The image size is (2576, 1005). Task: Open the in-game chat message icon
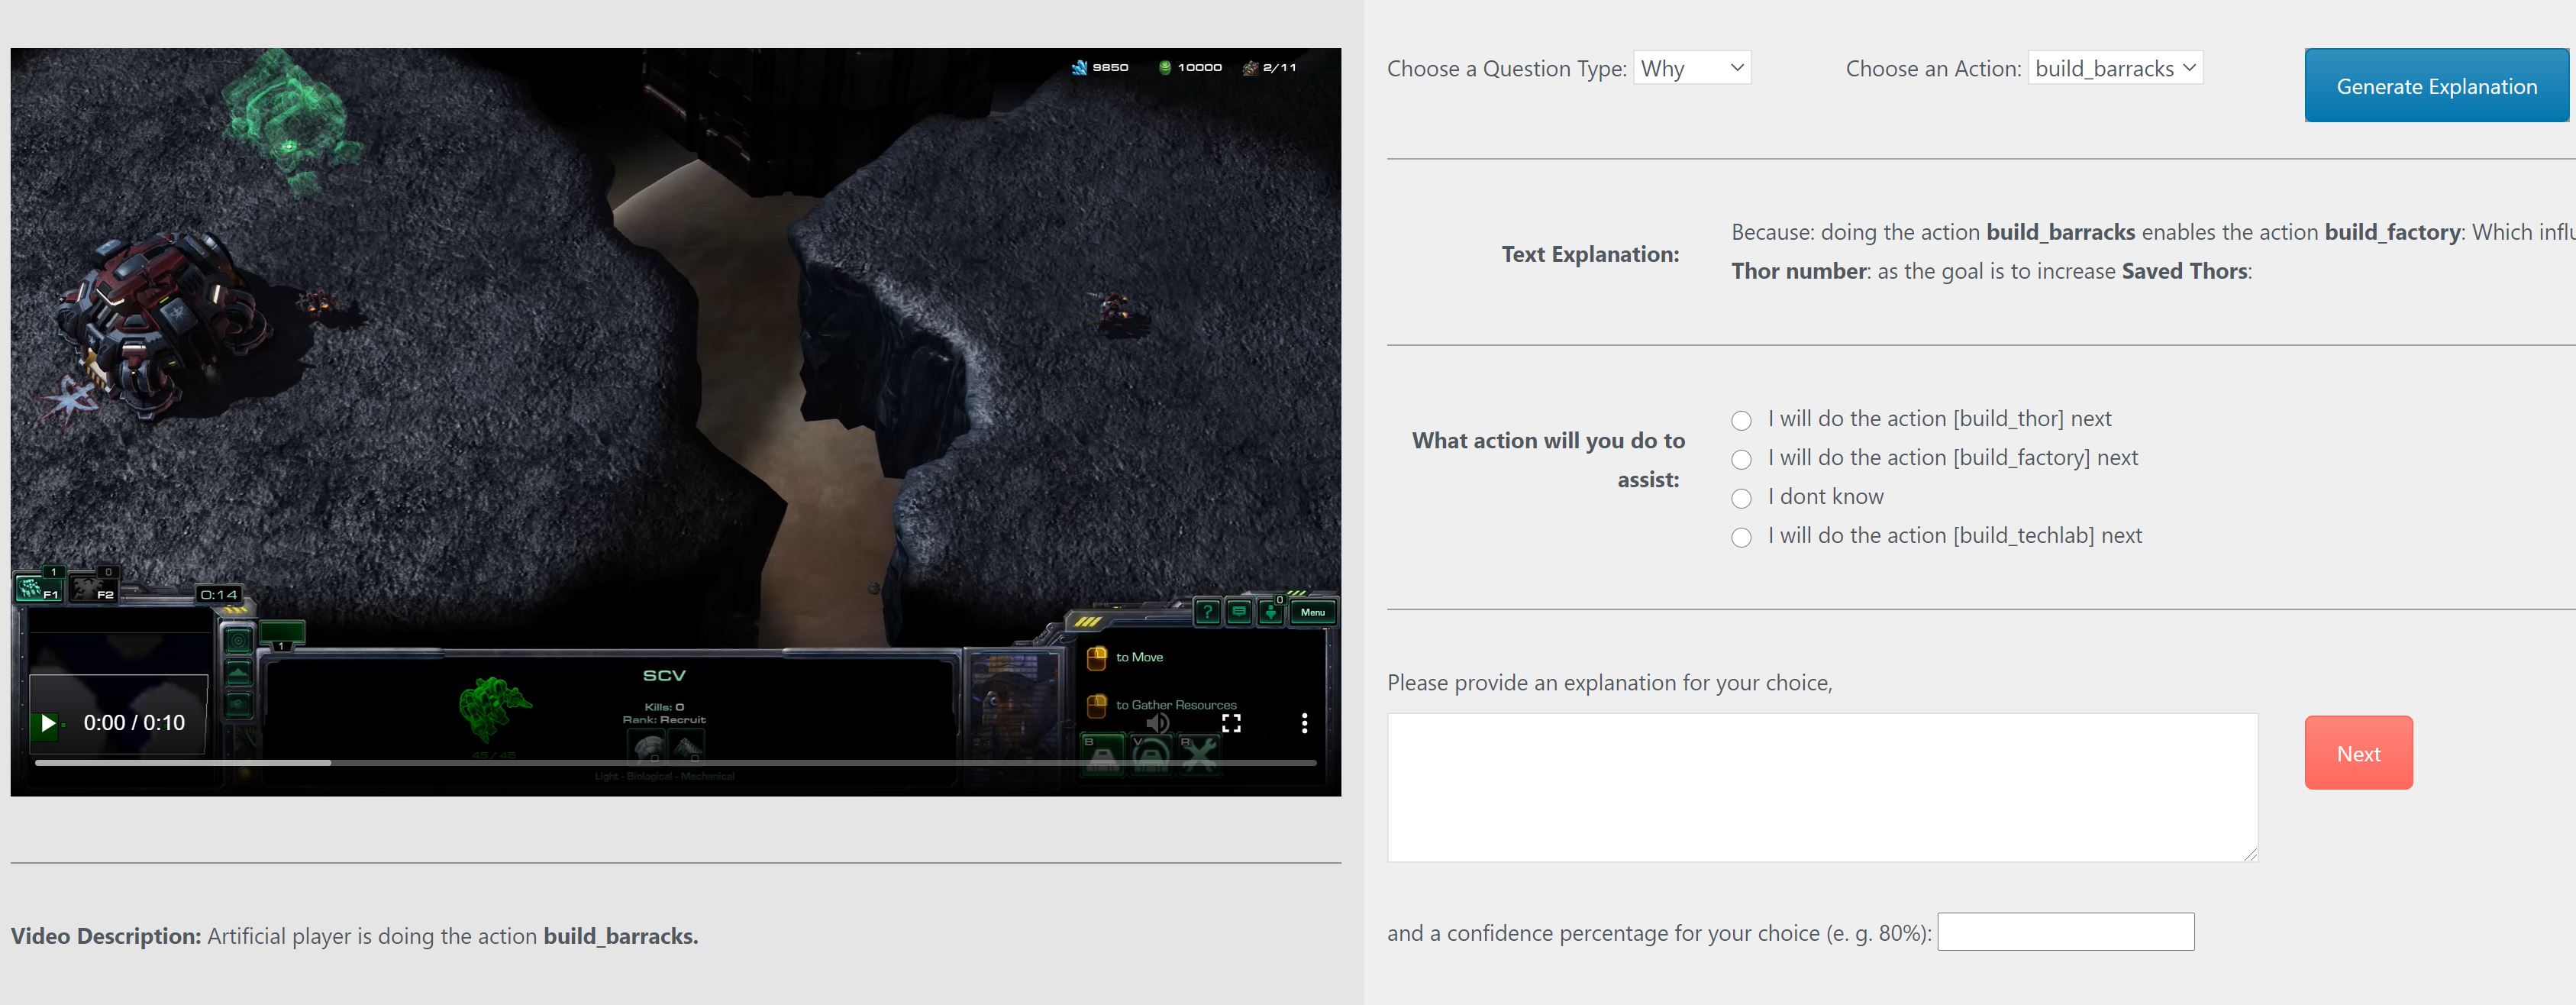coord(1239,612)
